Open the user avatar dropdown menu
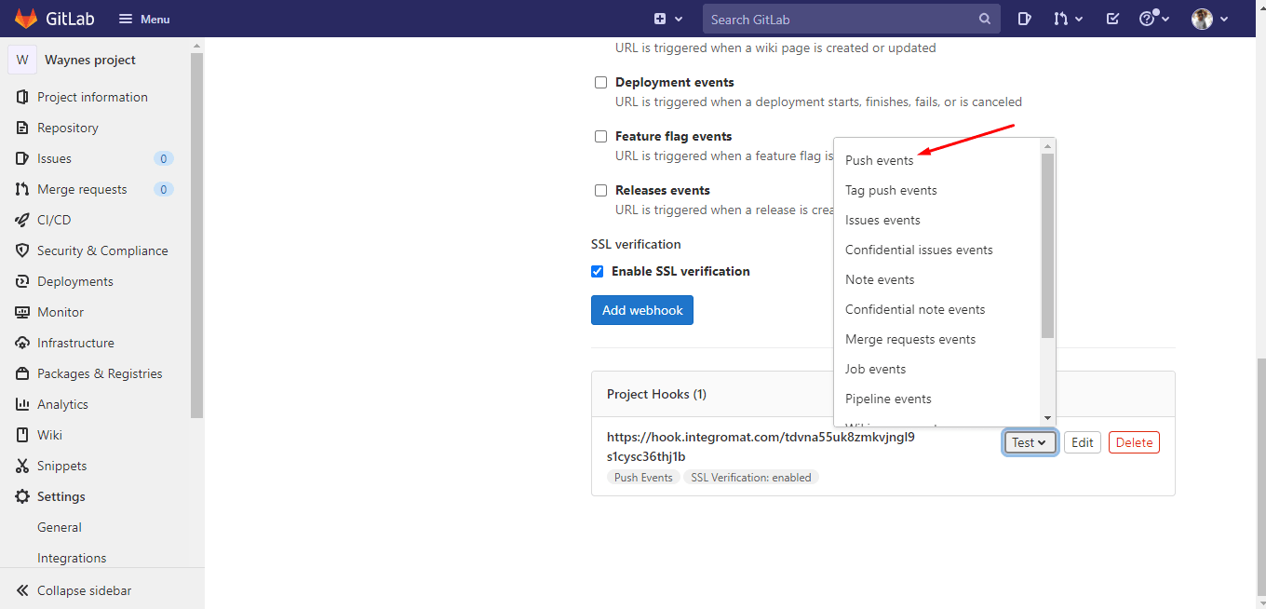Screen dimensions: 1266x609 [x=1209, y=19]
